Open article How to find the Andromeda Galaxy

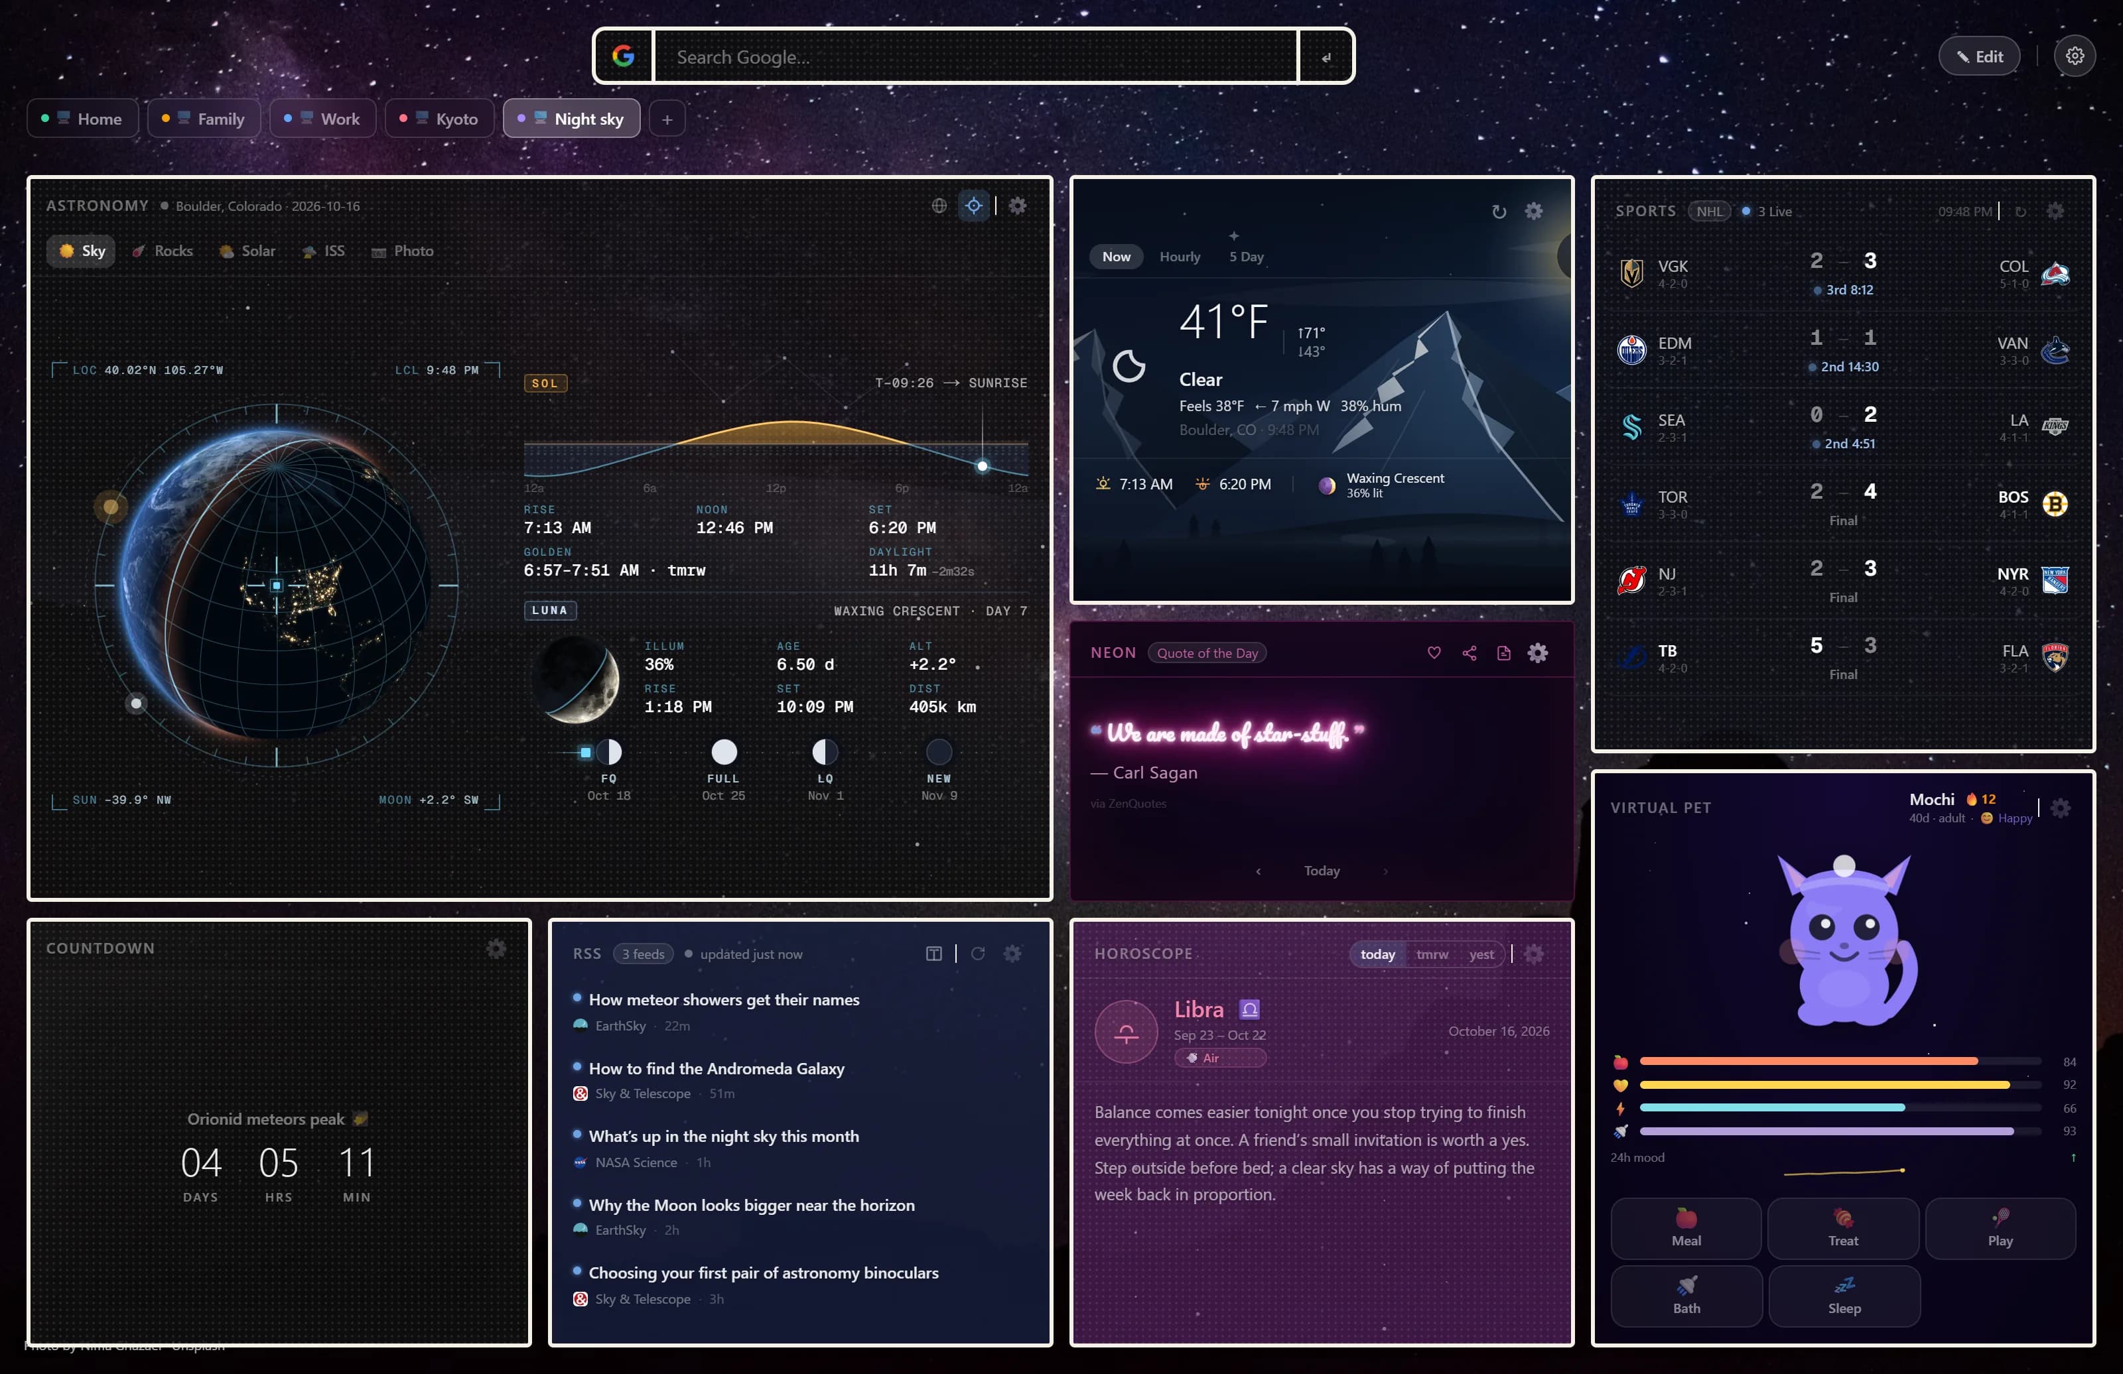(x=717, y=1068)
